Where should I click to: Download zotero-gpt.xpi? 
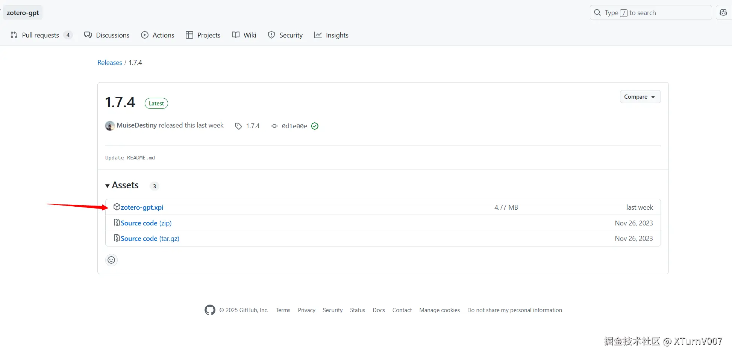[142, 207]
